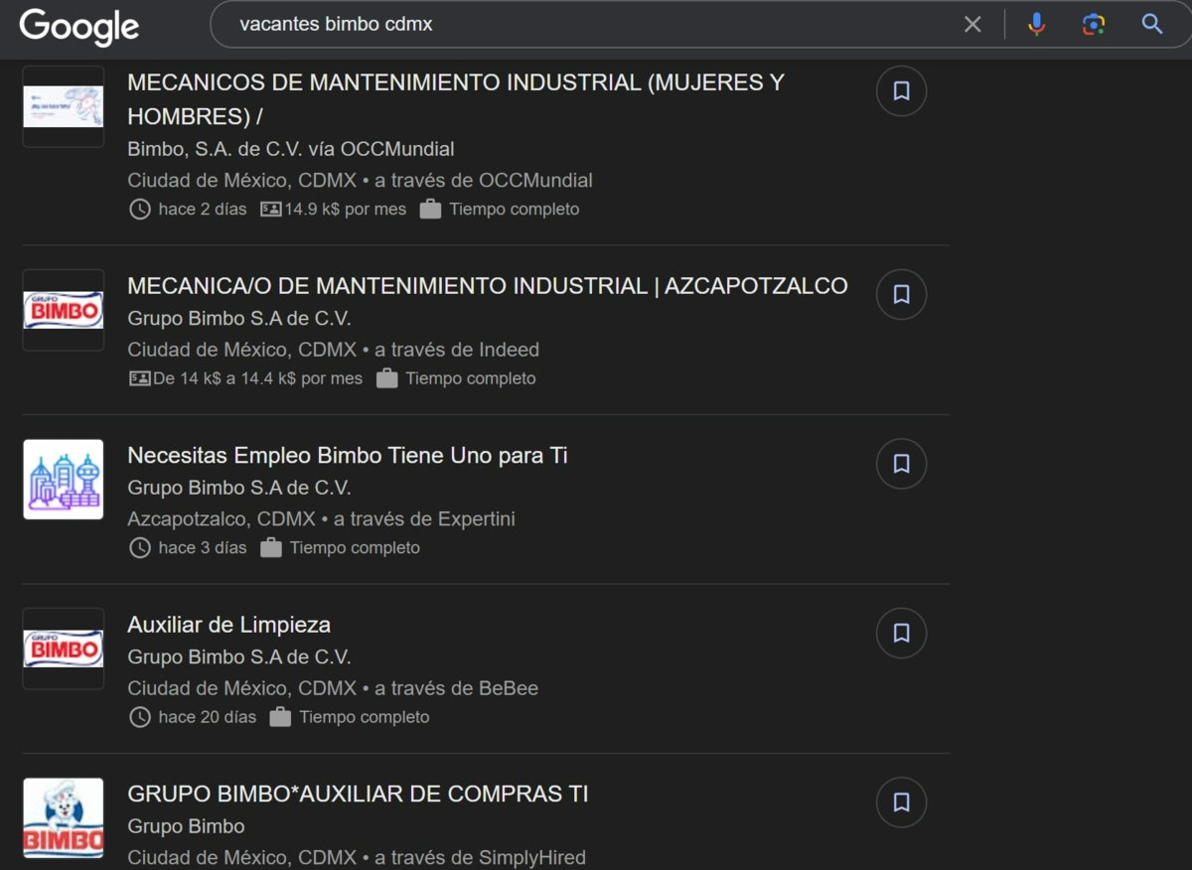Click the '14.9 k$ por mes' salary

346,210
